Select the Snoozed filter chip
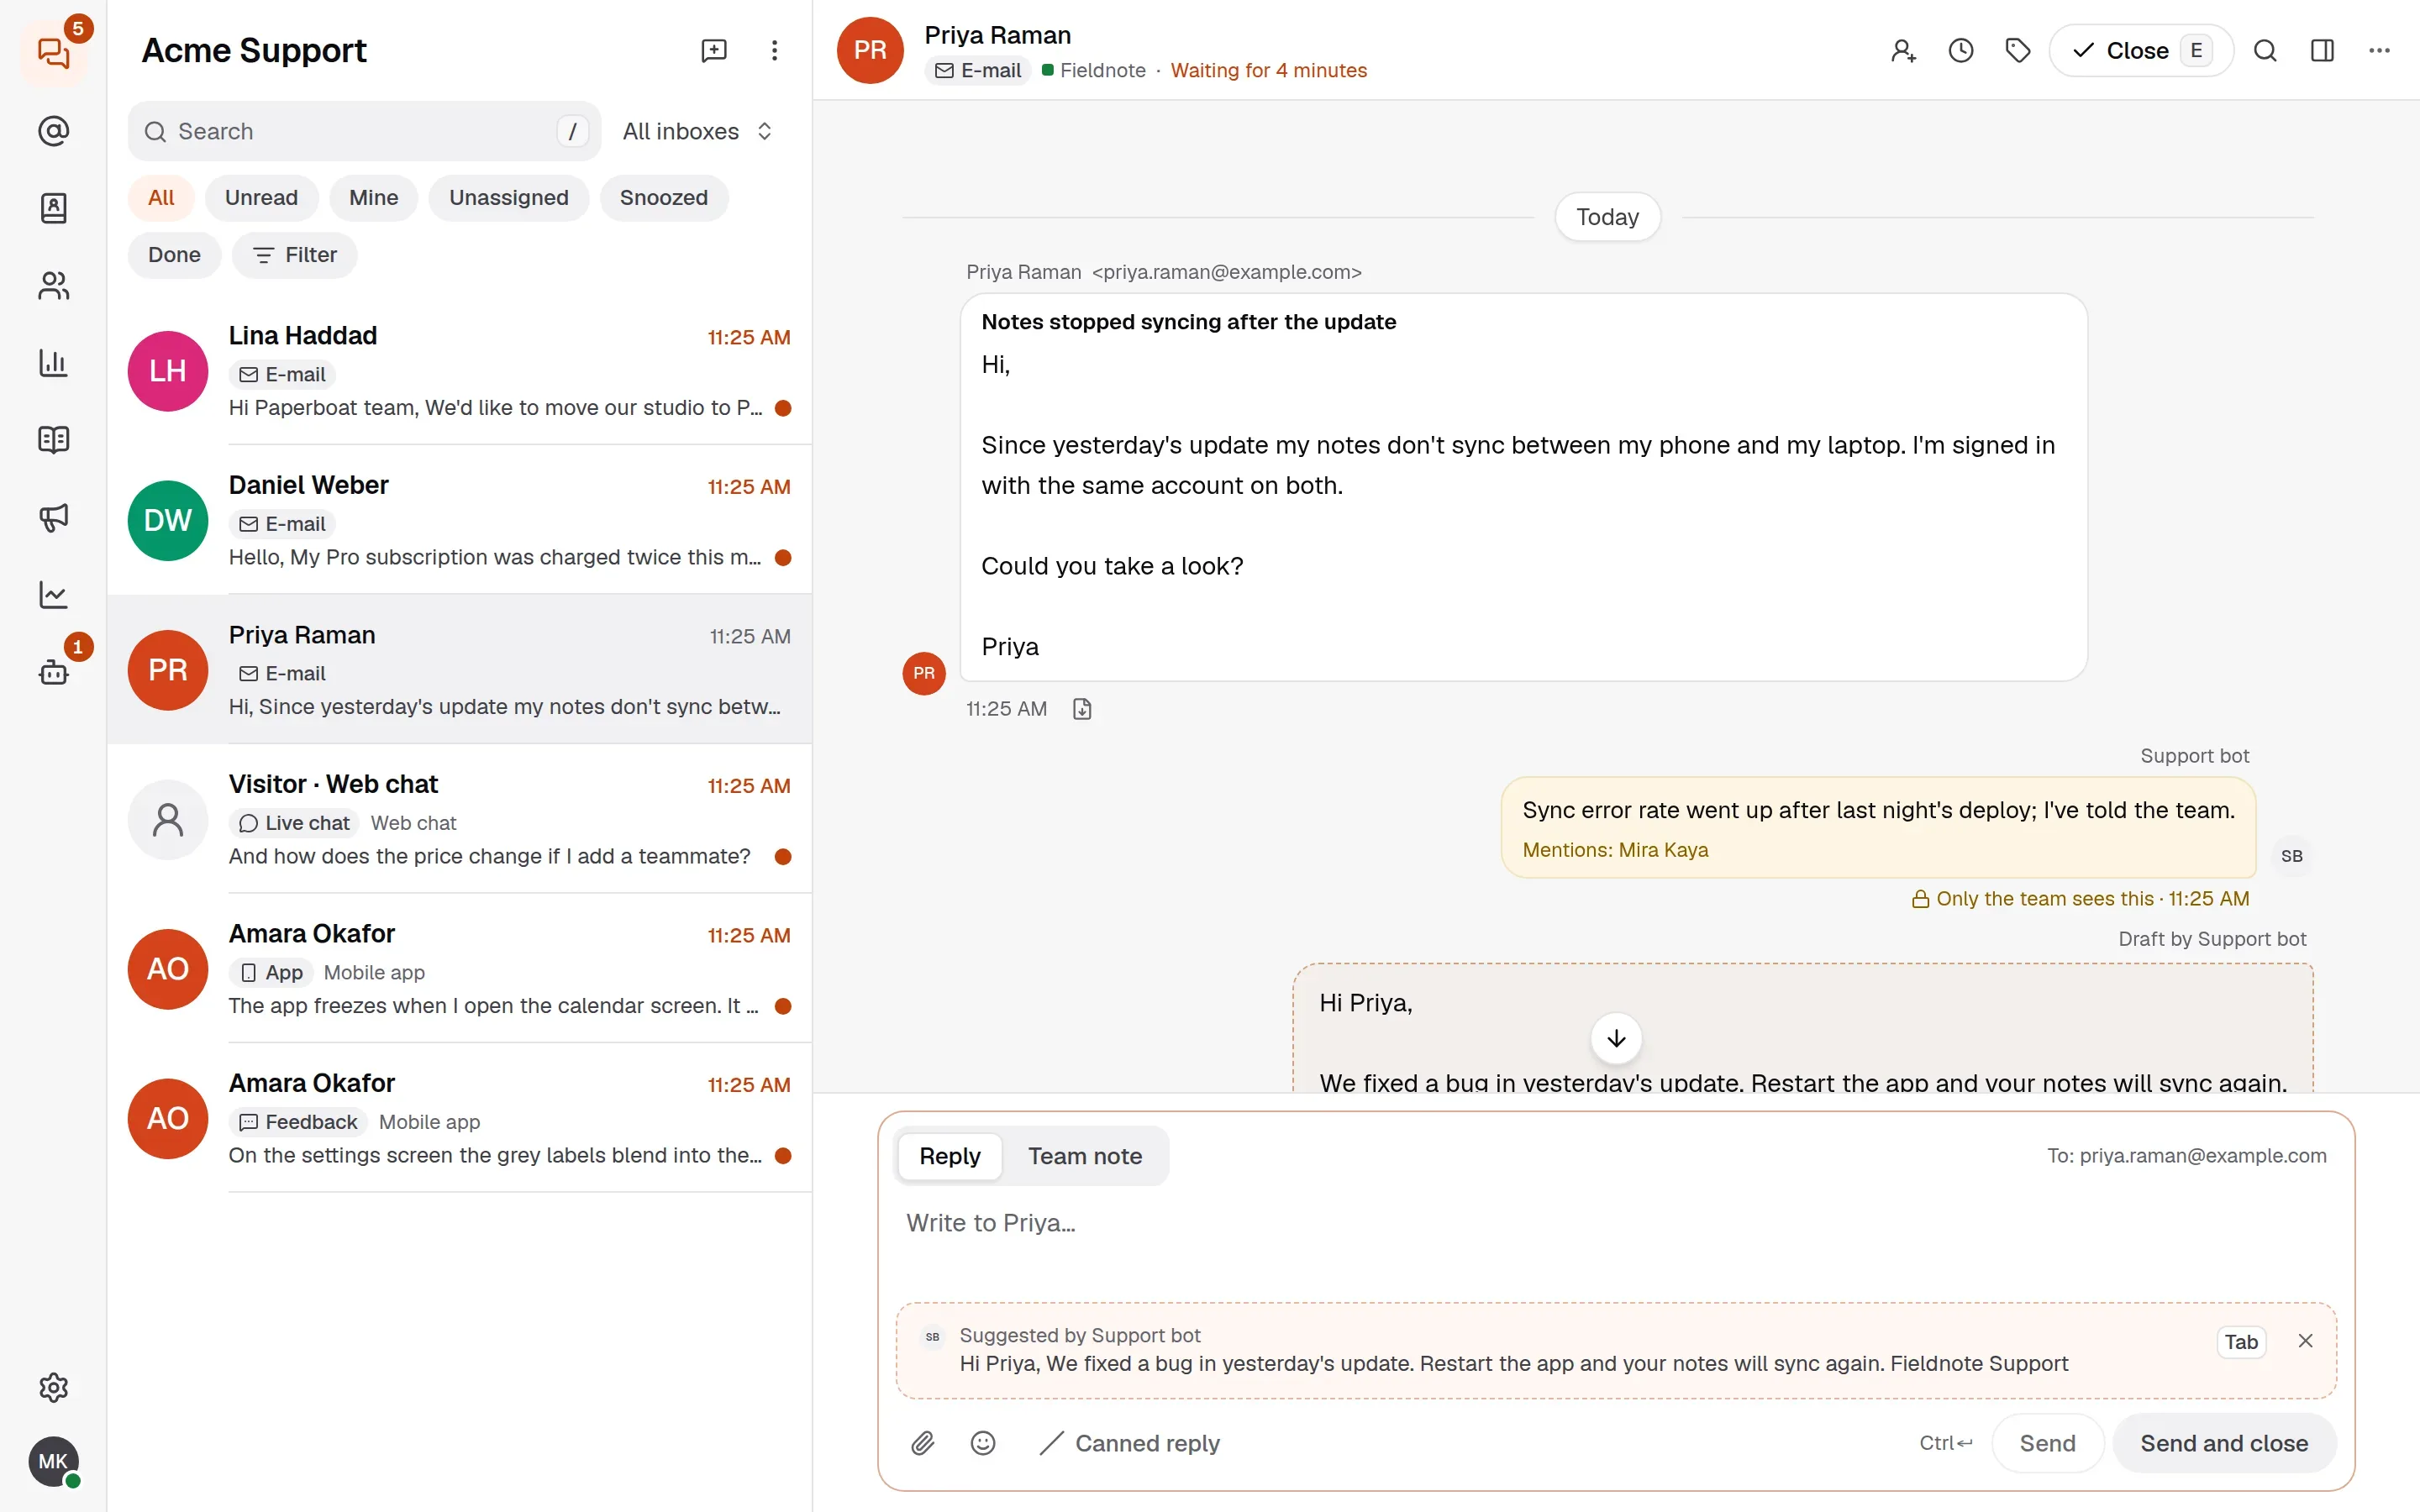The height and width of the screenshot is (1512, 2420). pyautogui.click(x=663, y=198)
